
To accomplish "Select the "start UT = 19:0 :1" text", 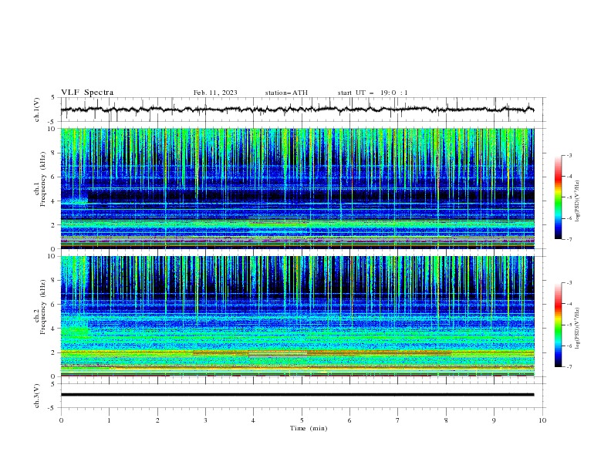I will 373,93.
